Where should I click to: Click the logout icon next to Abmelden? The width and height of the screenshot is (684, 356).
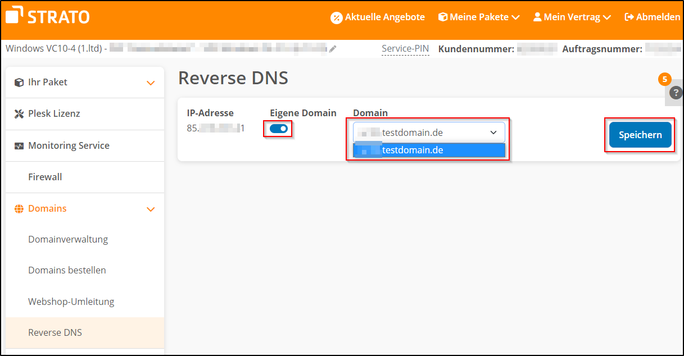point(629,17)
